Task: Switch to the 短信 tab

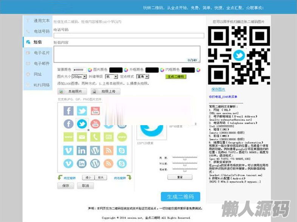Action: (x=38, y=42)
